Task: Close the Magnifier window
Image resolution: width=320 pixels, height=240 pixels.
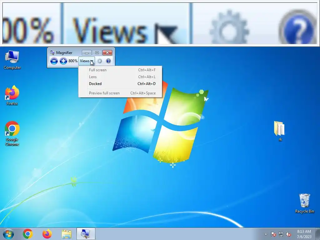Action: click(x=107, y=53)
